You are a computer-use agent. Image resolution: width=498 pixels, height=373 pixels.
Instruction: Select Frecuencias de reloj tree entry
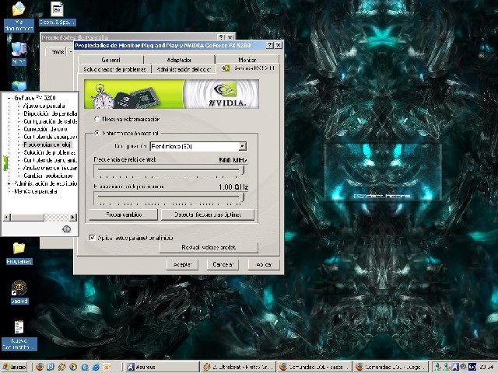(x=47, y=145)
